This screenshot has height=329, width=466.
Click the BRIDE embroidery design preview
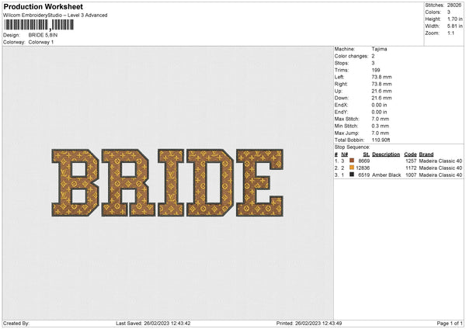[167, 182]
